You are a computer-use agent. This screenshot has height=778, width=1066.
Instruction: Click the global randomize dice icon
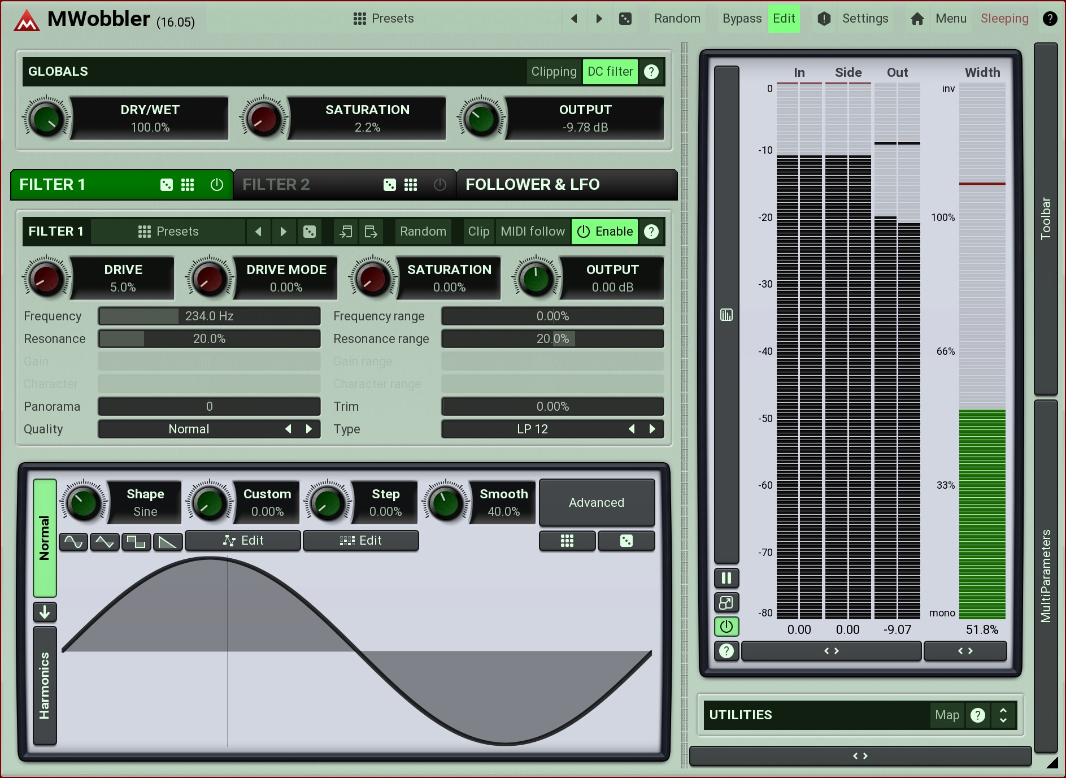click(x=625, y=19)
